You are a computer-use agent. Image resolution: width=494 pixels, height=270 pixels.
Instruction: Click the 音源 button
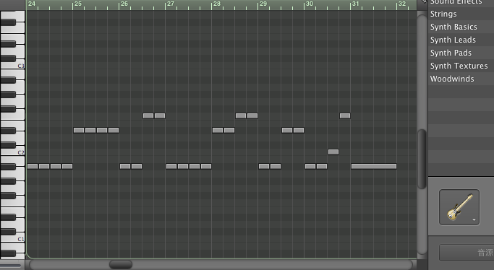point(467,253)
